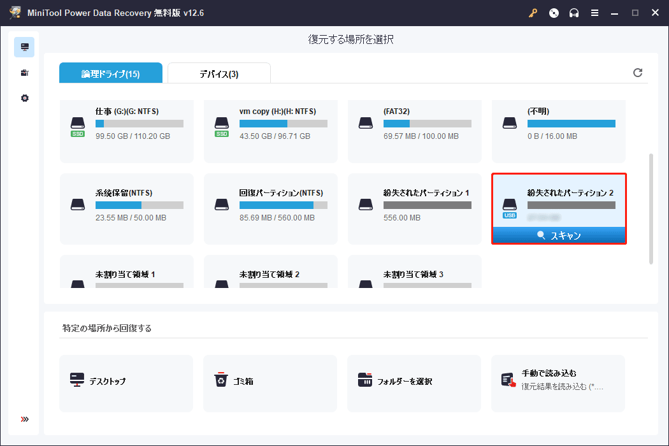The width and height of the screenshot is (669, 446).
Task: Open the toolbox utilities icon in sidebar
Action: 24,73
